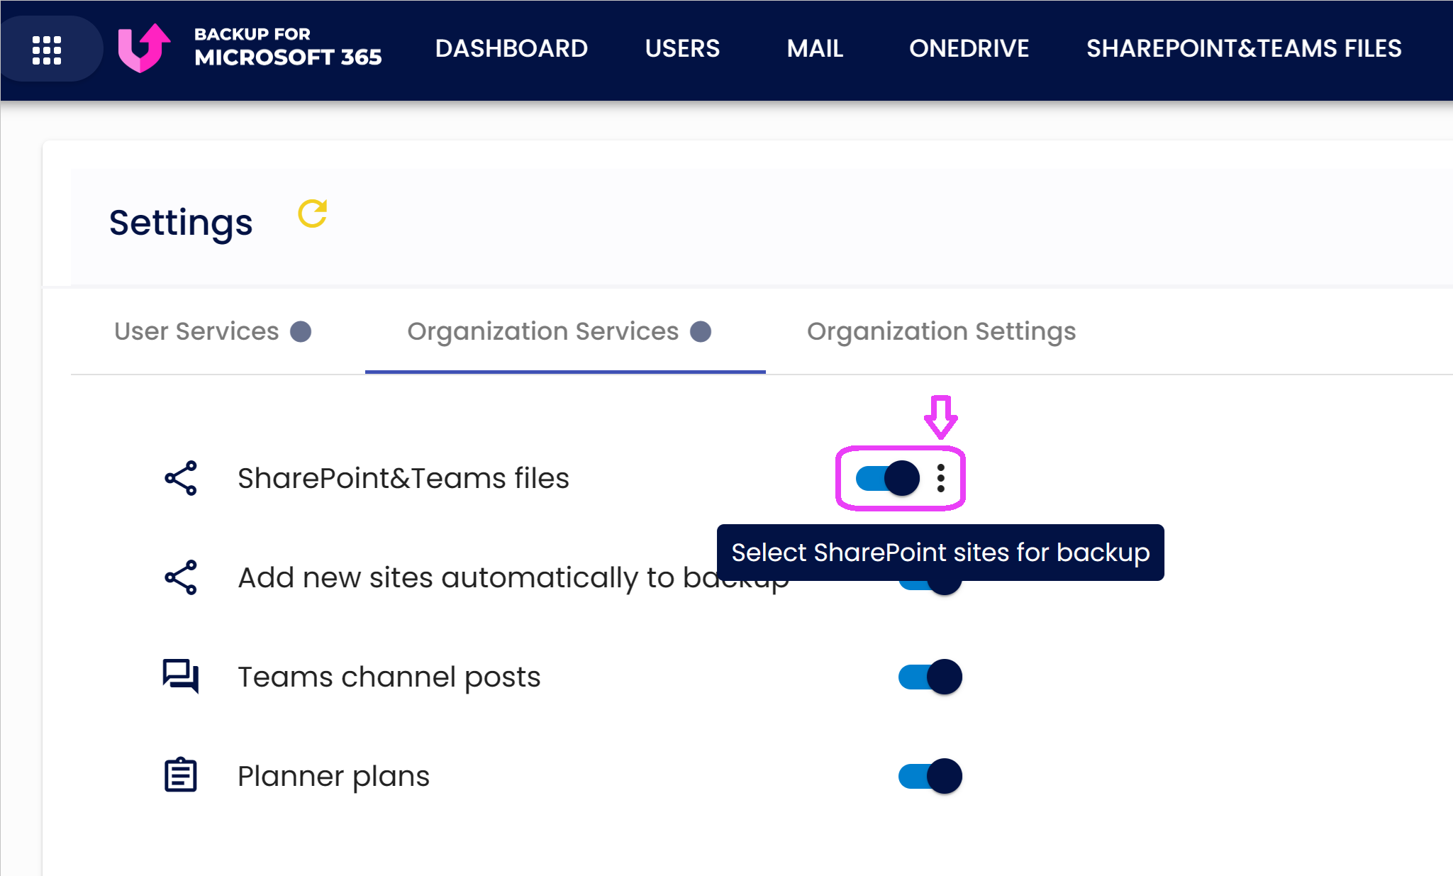Click the chat icon beside Teams channel posts
This screenshot has width=1453, height=876.
coord(181,676)
